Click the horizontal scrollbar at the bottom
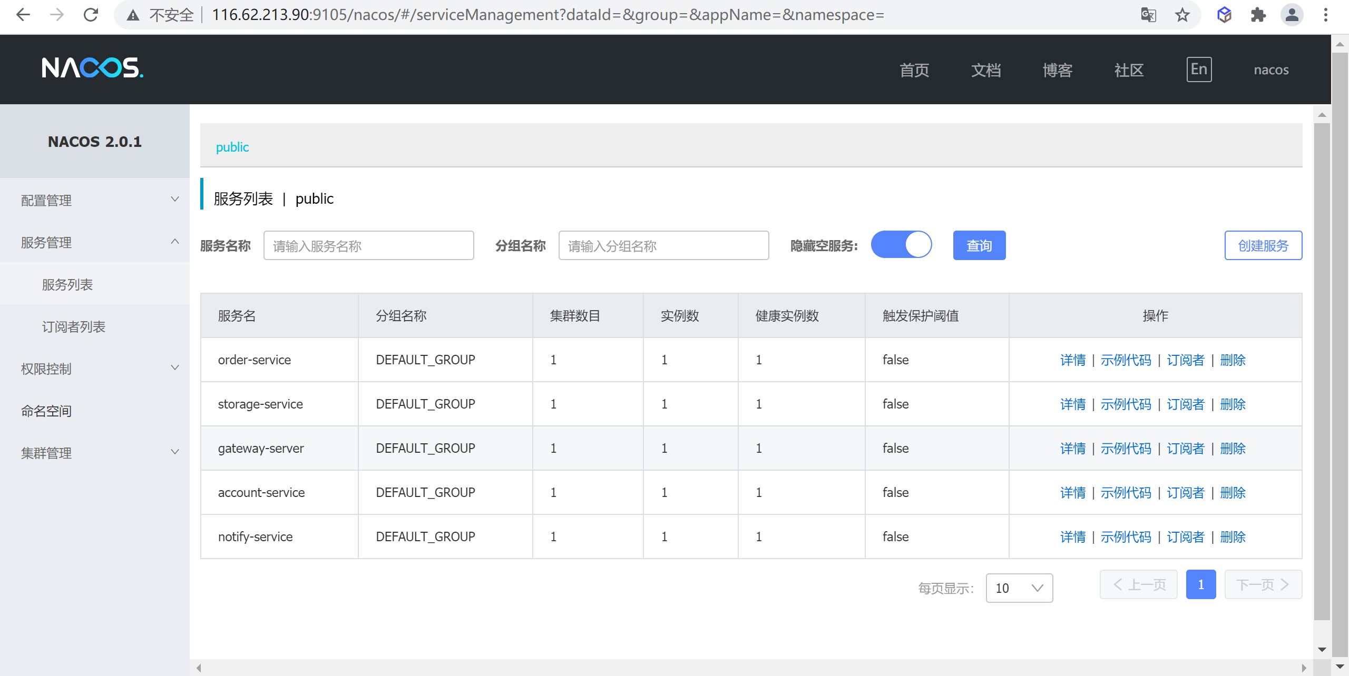Image resolution: width=1349 pixels, height=676 pixels. pyautogui.click(x=751, y=668)
